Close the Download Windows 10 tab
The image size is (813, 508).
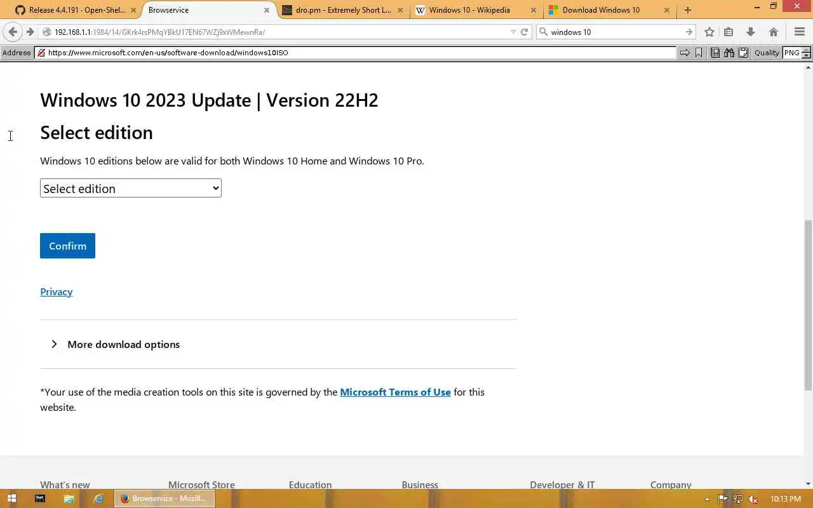[x=667, y=10]
